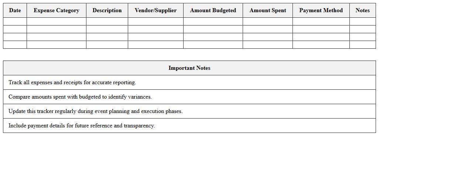
Task: Select first empty Description cell
Action: [x=107, y=21]
